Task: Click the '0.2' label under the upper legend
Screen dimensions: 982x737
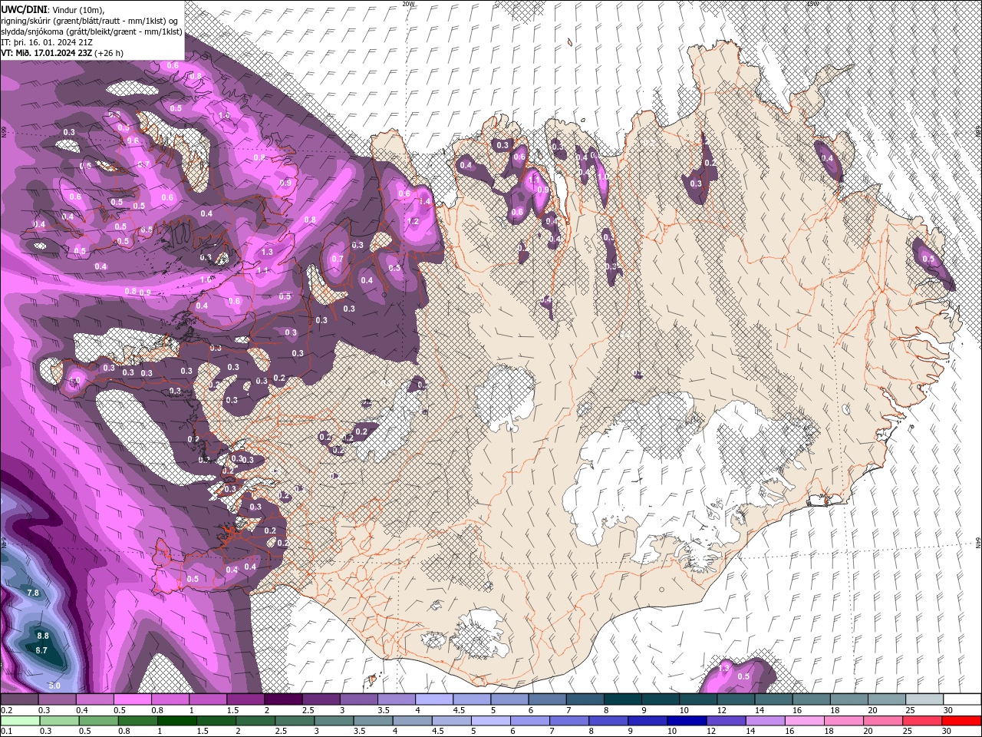Action: click(6, 710)
